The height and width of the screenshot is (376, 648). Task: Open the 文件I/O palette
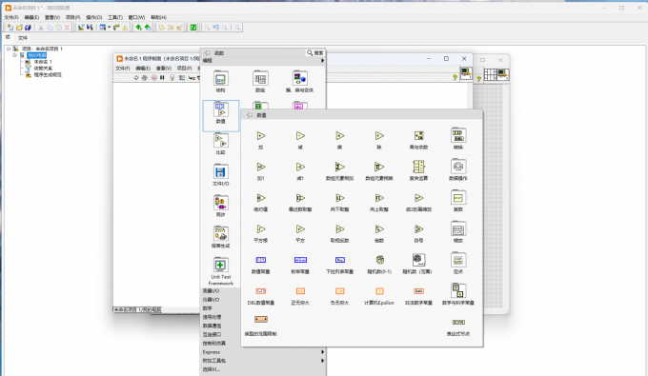pyautogui.click(x=221, y=171)
